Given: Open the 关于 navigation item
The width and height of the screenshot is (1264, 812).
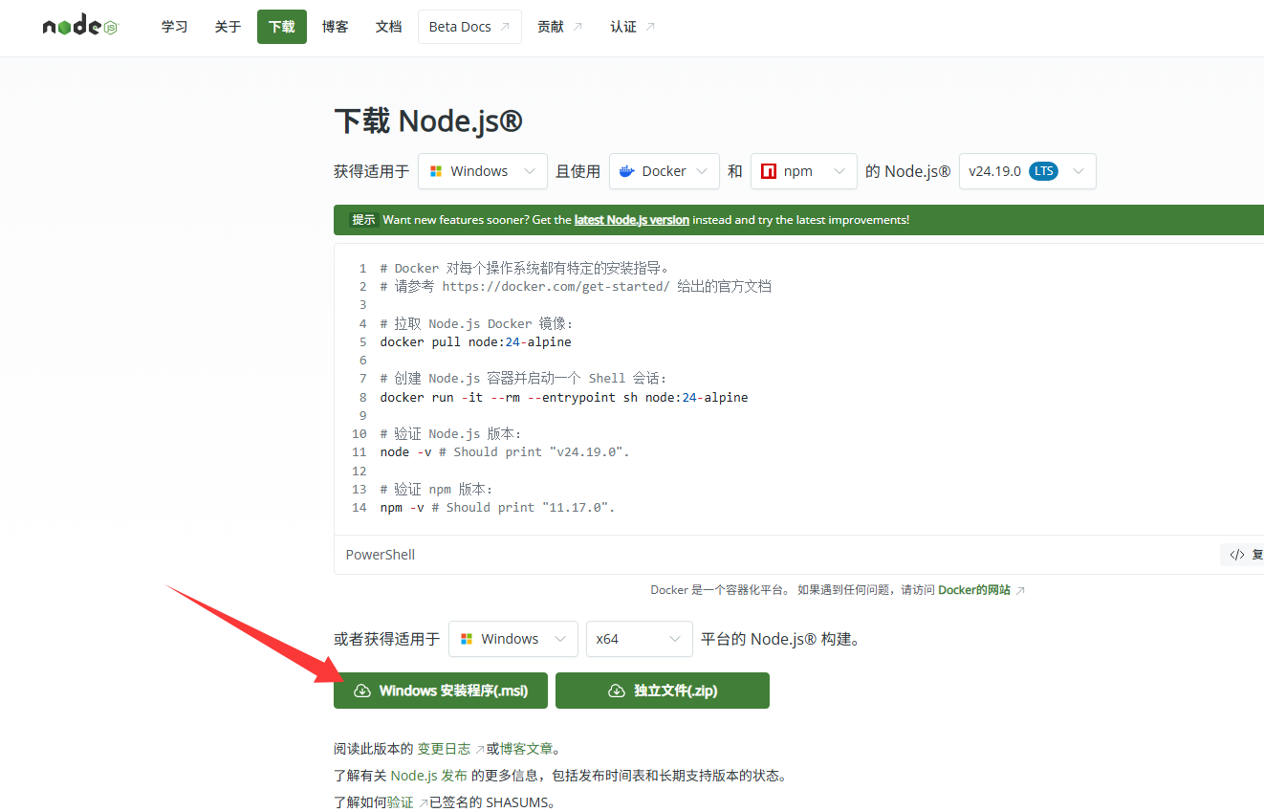Looking at the screenshot, I should pyautogui.click(x=229, y=27).
